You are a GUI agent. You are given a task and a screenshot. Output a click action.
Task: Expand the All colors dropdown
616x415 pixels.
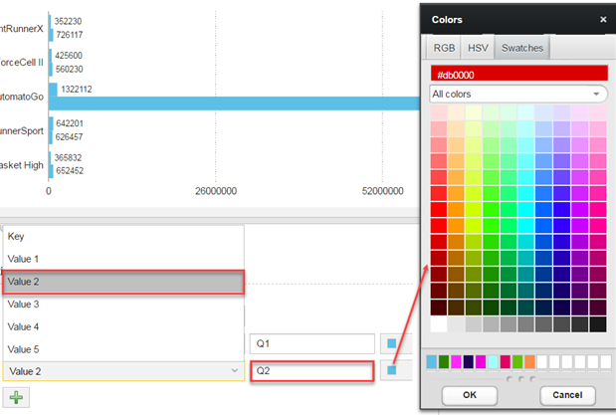point(517,94)
